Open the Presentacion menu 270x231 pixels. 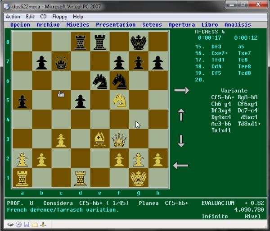click(x=116, y=25)
